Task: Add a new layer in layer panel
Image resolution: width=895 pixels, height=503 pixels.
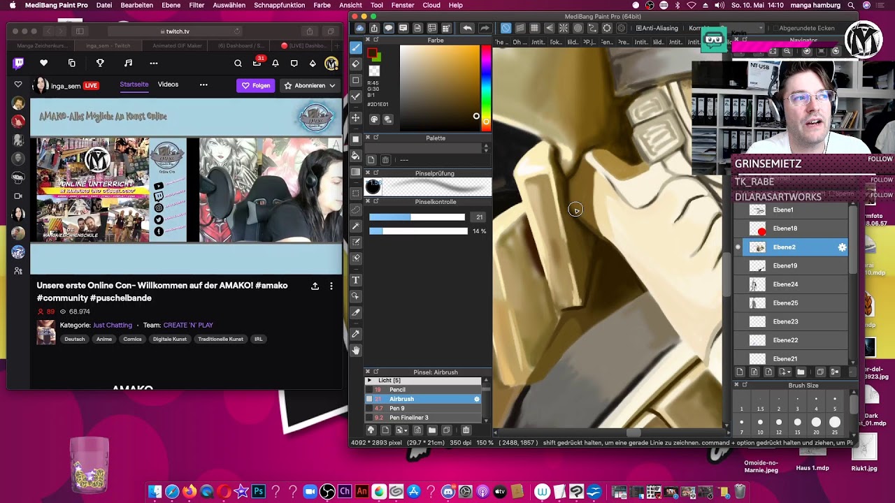Action: (x=740, y=372)
